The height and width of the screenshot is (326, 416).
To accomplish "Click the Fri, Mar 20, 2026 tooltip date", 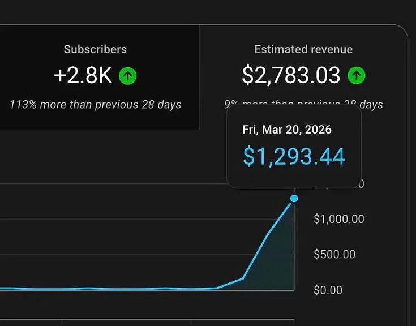I will [287, 130].
